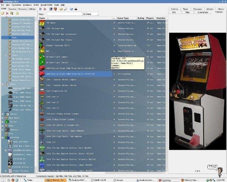Screen dimensions: 227x182
Task: Collapse the Atari tree node
Action: coord(3,84)
